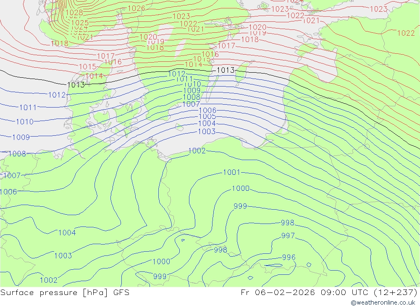This screenshot has width=420, height=308.
Task: Click the blue 996 isobar label
Action: click(x=289, y=257)
